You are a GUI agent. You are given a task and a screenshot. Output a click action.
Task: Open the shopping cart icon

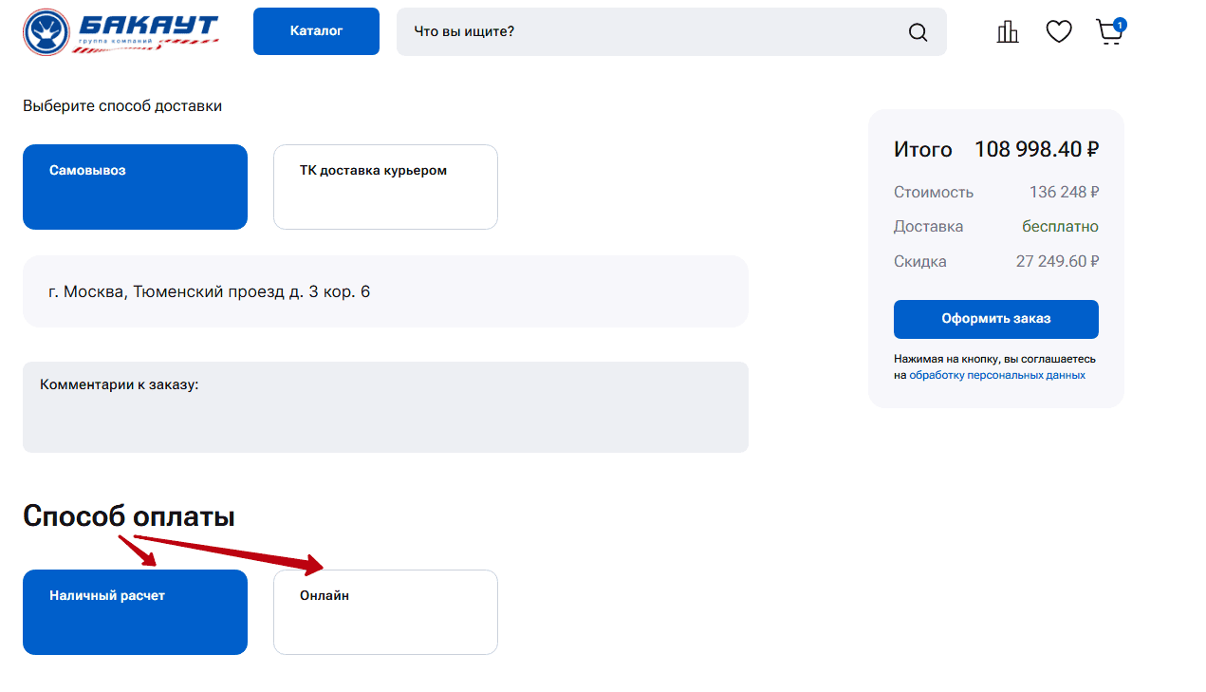(1108, 33)
